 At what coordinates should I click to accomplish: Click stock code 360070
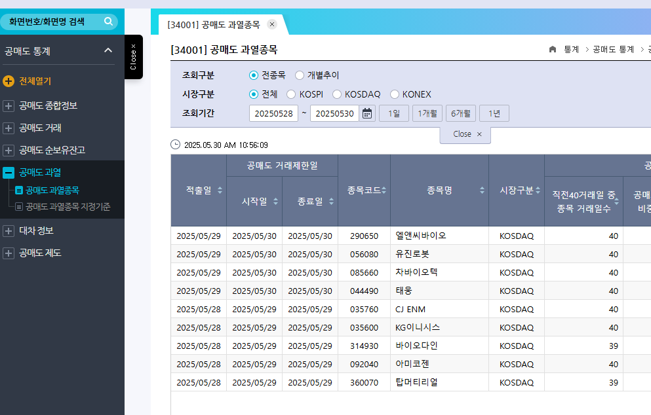coord(364,382)
